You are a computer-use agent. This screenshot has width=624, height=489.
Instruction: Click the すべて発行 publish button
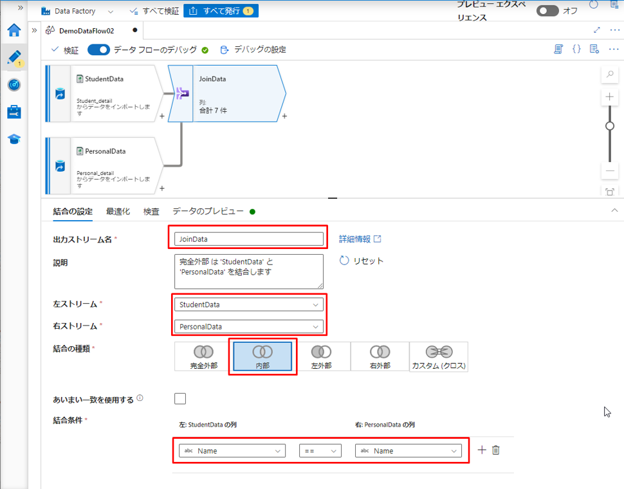(x=221, y=11)
